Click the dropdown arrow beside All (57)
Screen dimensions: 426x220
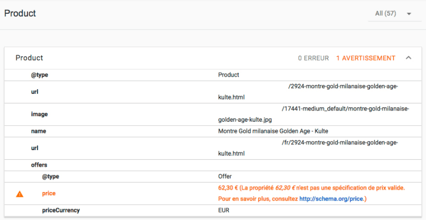409,14
